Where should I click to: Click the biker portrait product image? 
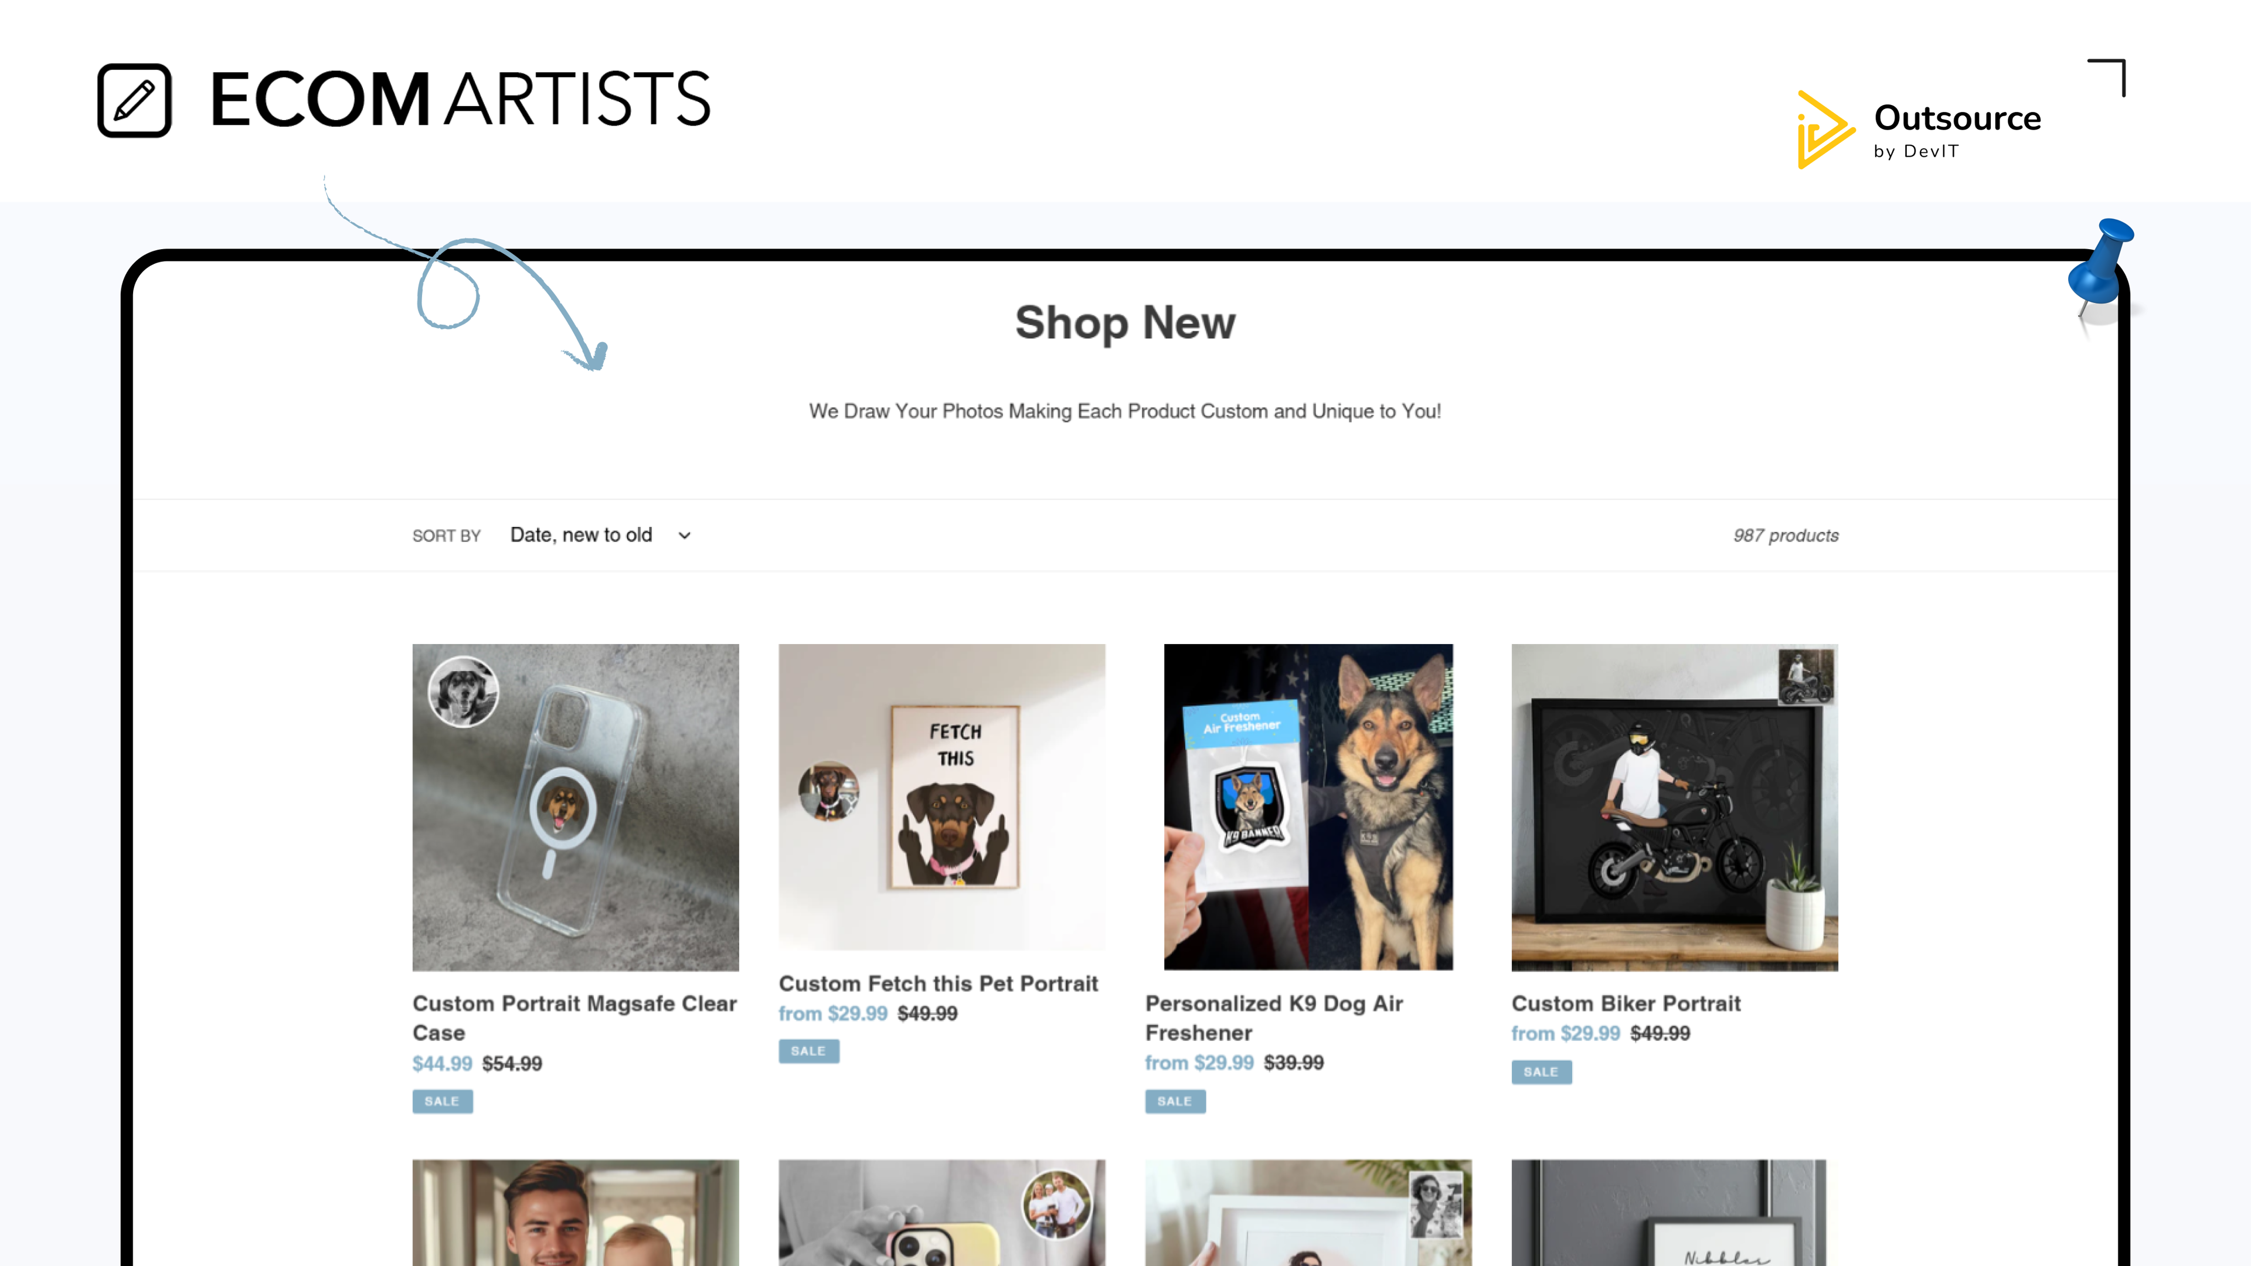click(x=1674, y=806)
